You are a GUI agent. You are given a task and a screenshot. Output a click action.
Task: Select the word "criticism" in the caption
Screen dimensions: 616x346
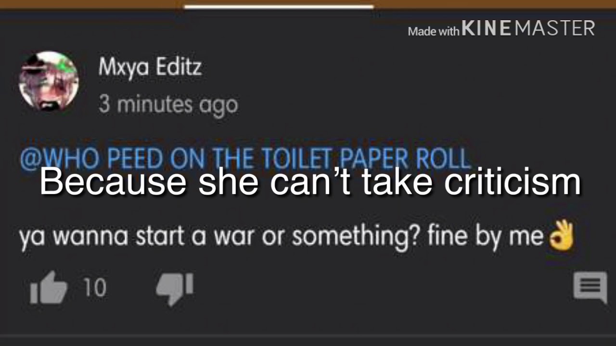(513, 182)
